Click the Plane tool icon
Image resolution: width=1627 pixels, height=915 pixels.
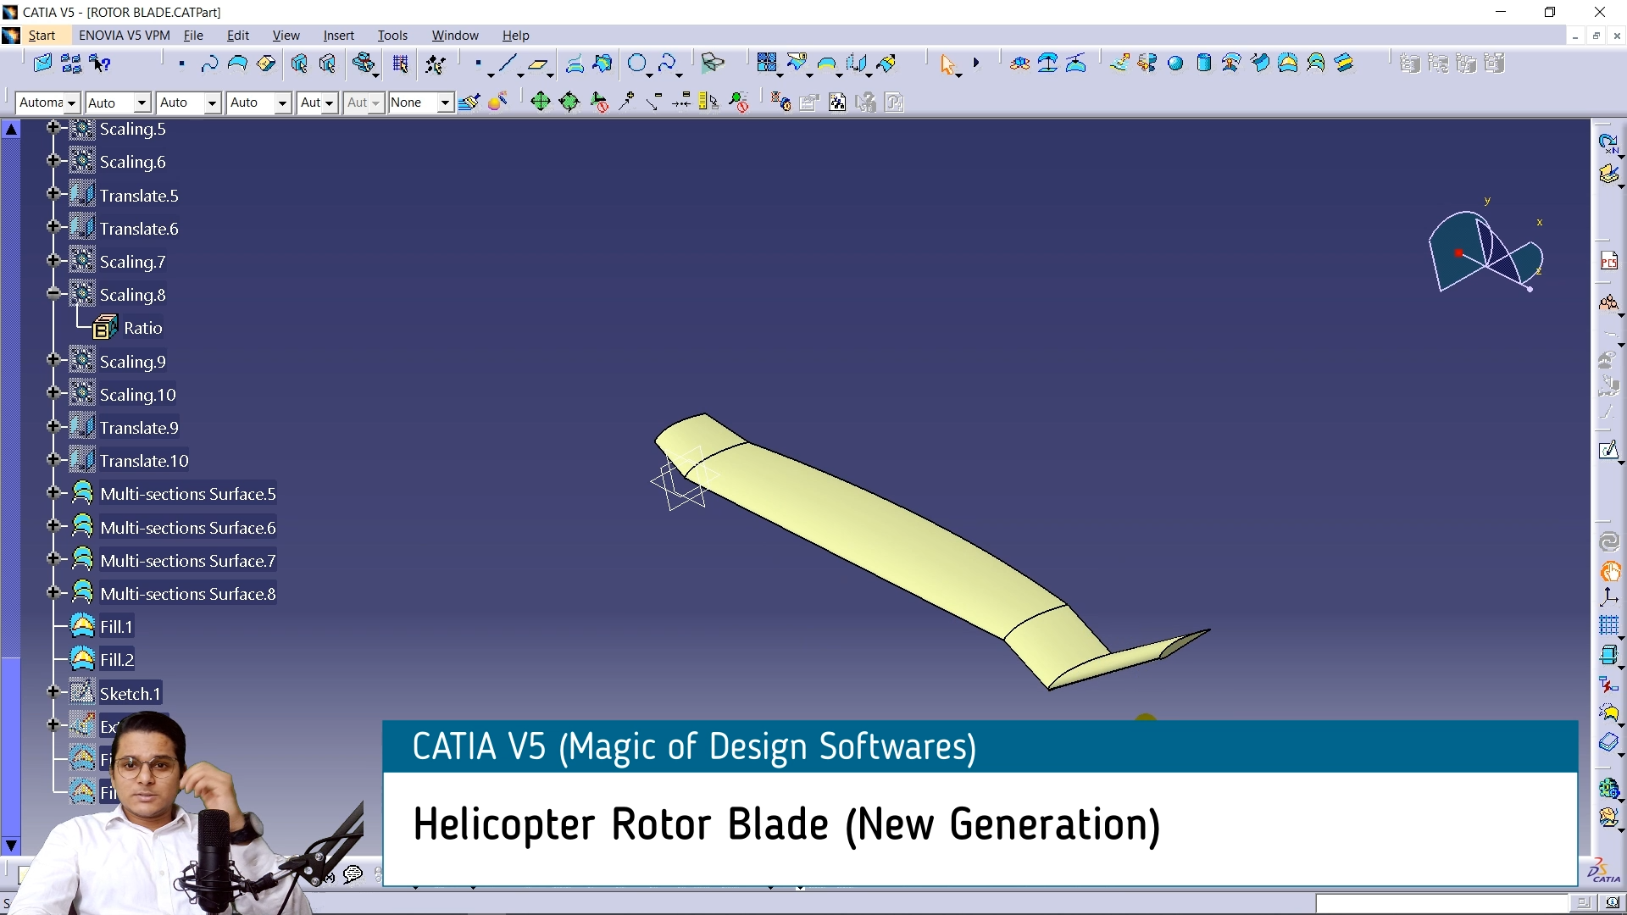[537, 64]
